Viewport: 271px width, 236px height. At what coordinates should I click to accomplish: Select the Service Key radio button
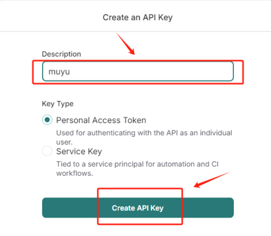47,151
